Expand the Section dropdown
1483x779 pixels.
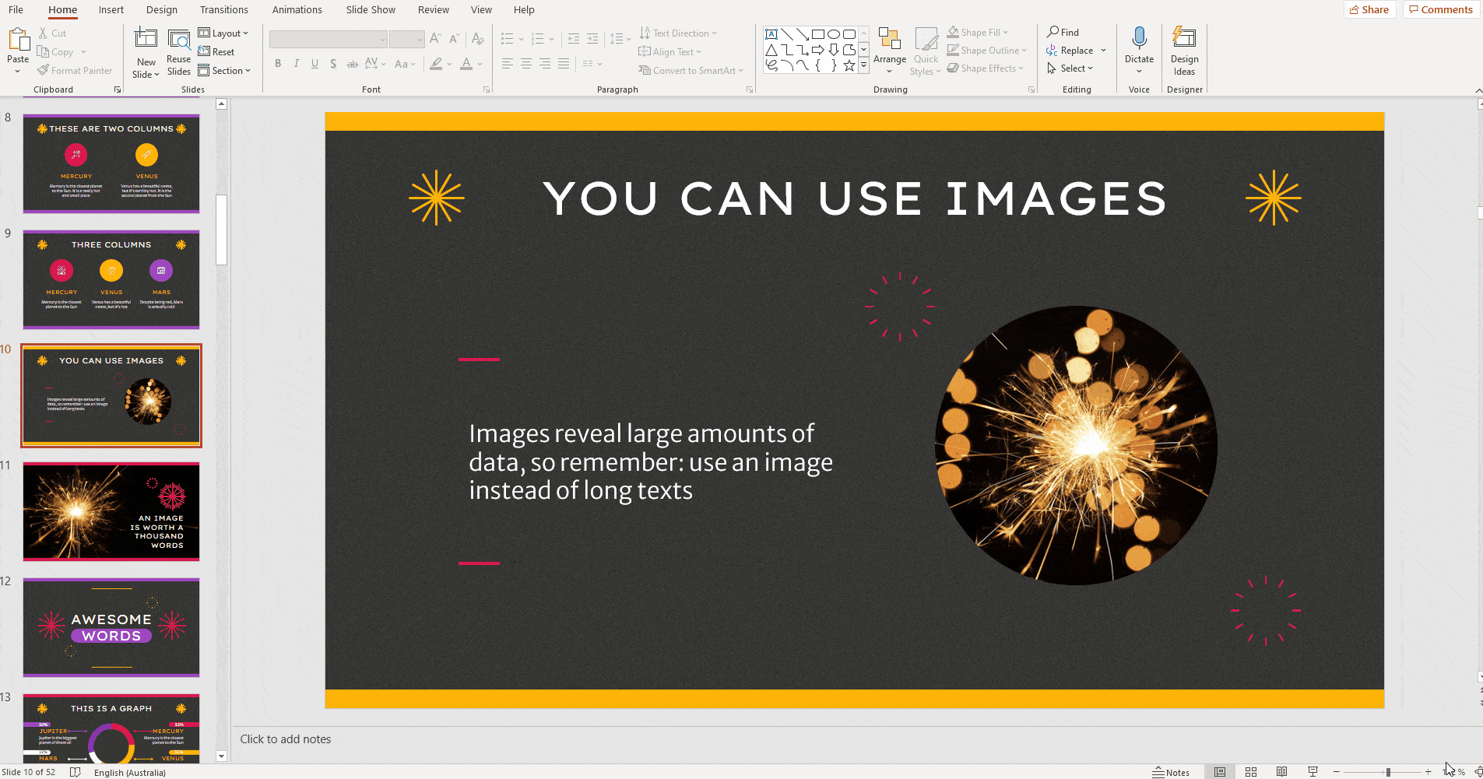click(x=225, y=71)
